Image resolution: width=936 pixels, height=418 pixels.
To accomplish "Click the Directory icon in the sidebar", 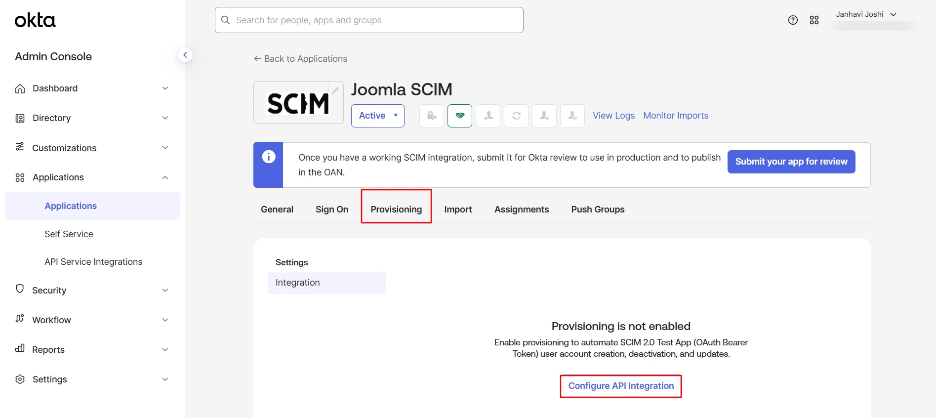I will 20,118.
